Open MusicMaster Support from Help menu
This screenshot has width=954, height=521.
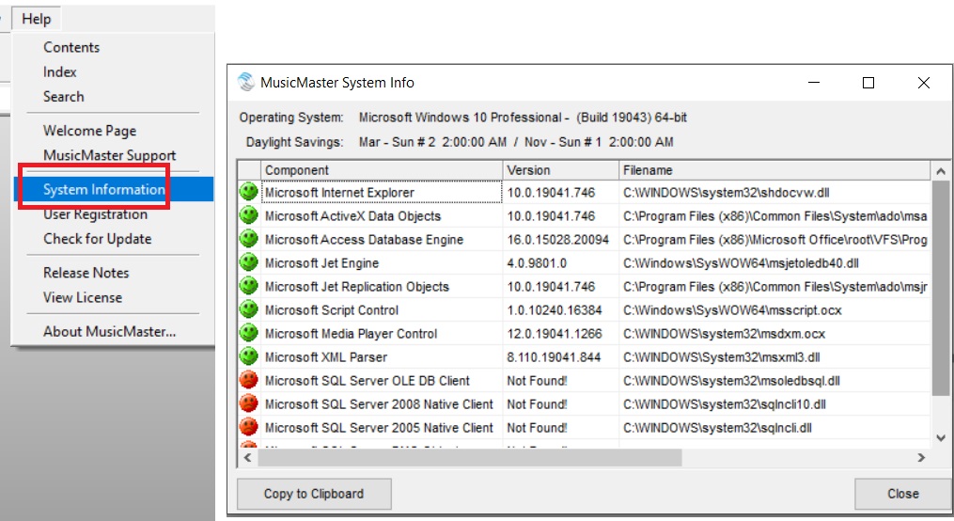110,155
